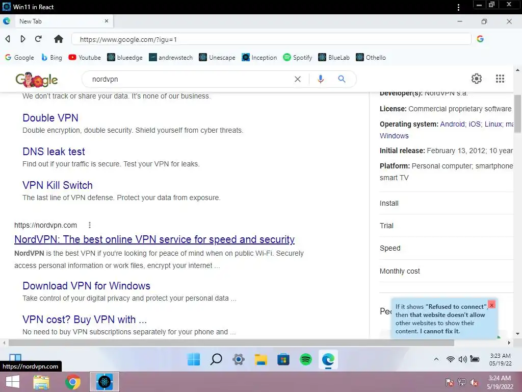Submit search with magnifying glass icon
The height and width of the screenshot is (392, 522).
(x=342, y=79)
